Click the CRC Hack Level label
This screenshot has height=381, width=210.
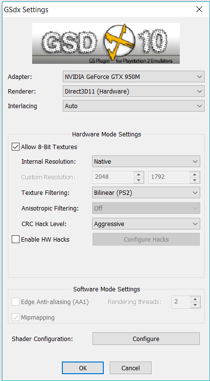(x=44, y=224)
